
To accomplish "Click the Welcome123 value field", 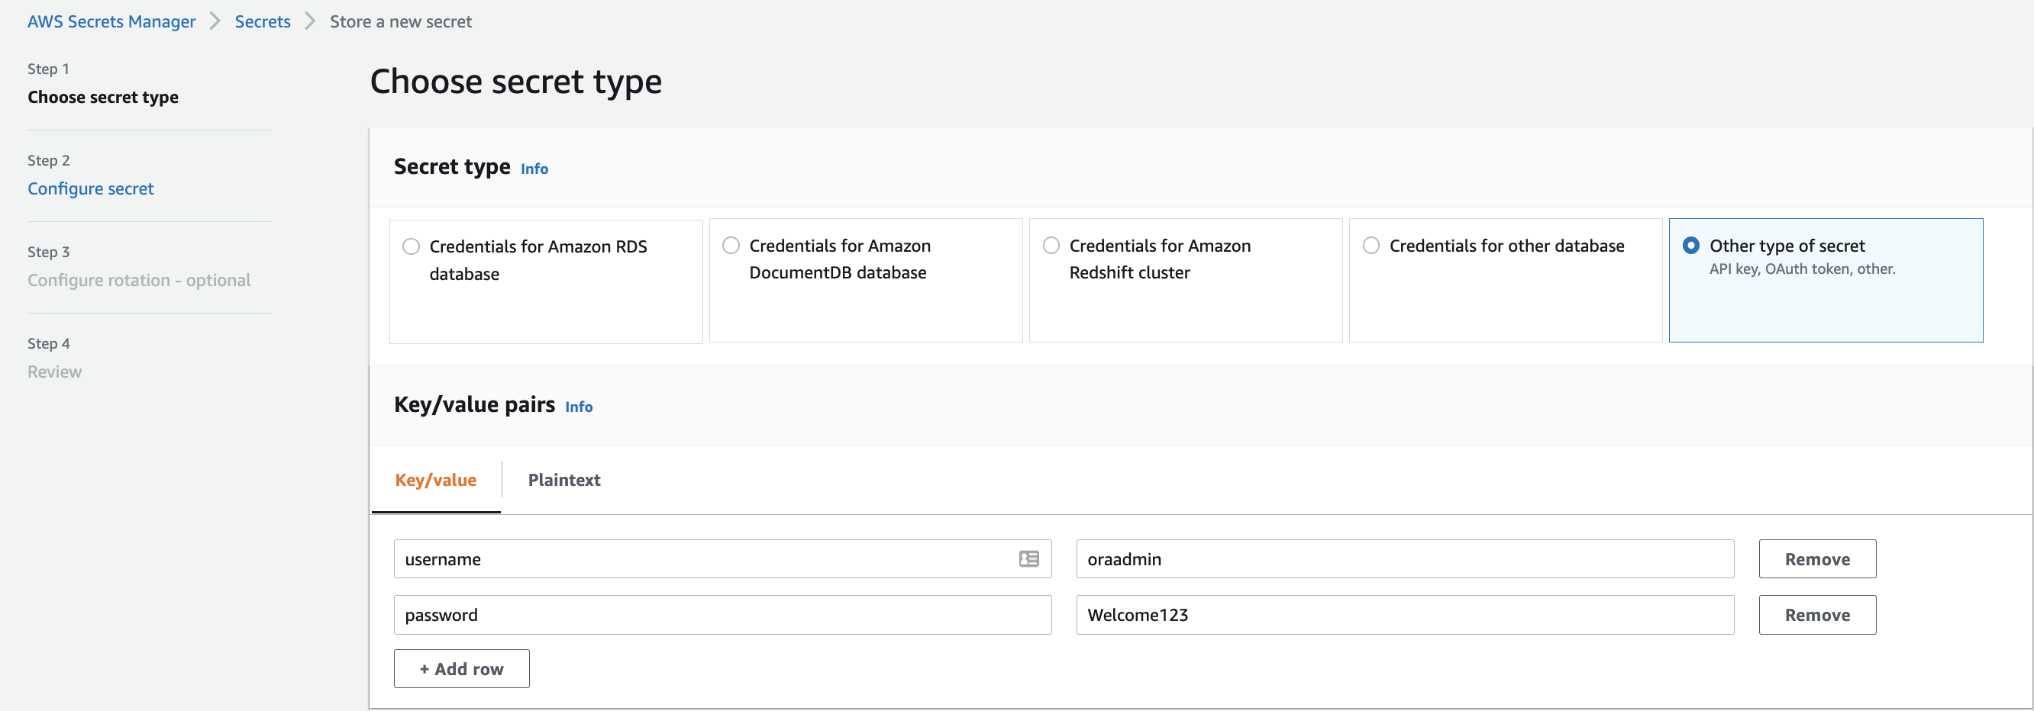I will tap(1404, 615).
